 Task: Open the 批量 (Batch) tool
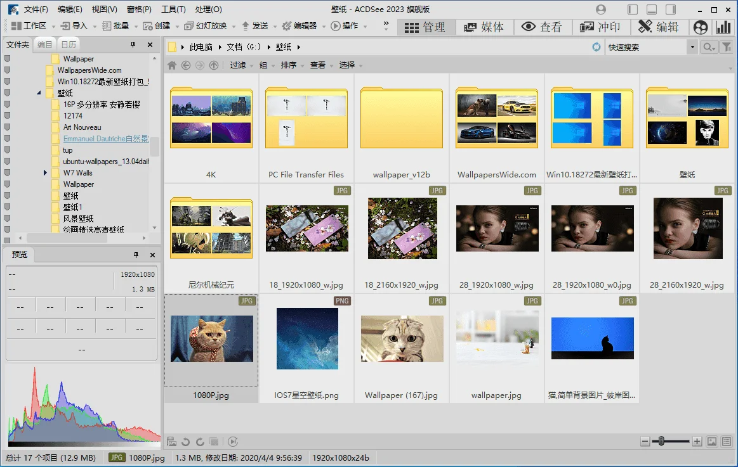pyautogui.click(x=117, y=26)
